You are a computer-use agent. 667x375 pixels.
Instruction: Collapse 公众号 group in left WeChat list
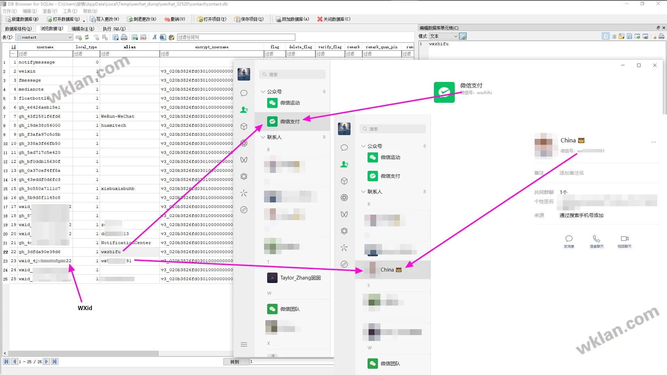click(x=263, y=92)
